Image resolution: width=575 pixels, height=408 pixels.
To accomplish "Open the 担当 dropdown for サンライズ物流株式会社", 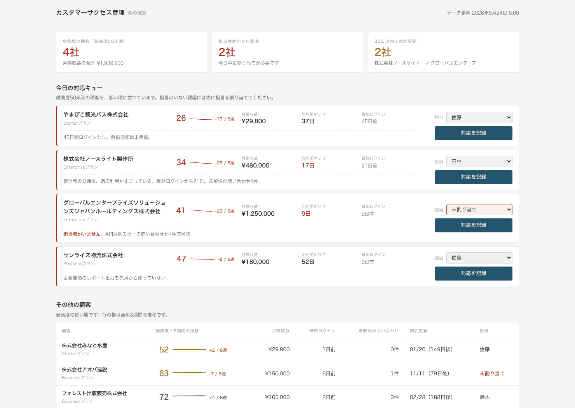I will [479, 258].
